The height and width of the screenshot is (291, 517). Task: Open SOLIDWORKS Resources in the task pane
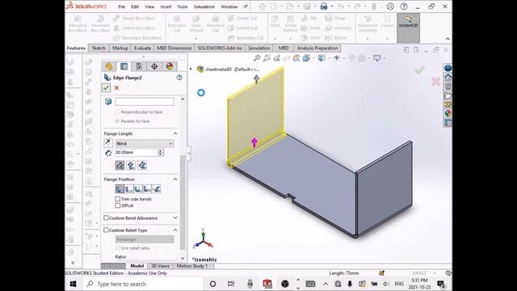tap(448, 78)
